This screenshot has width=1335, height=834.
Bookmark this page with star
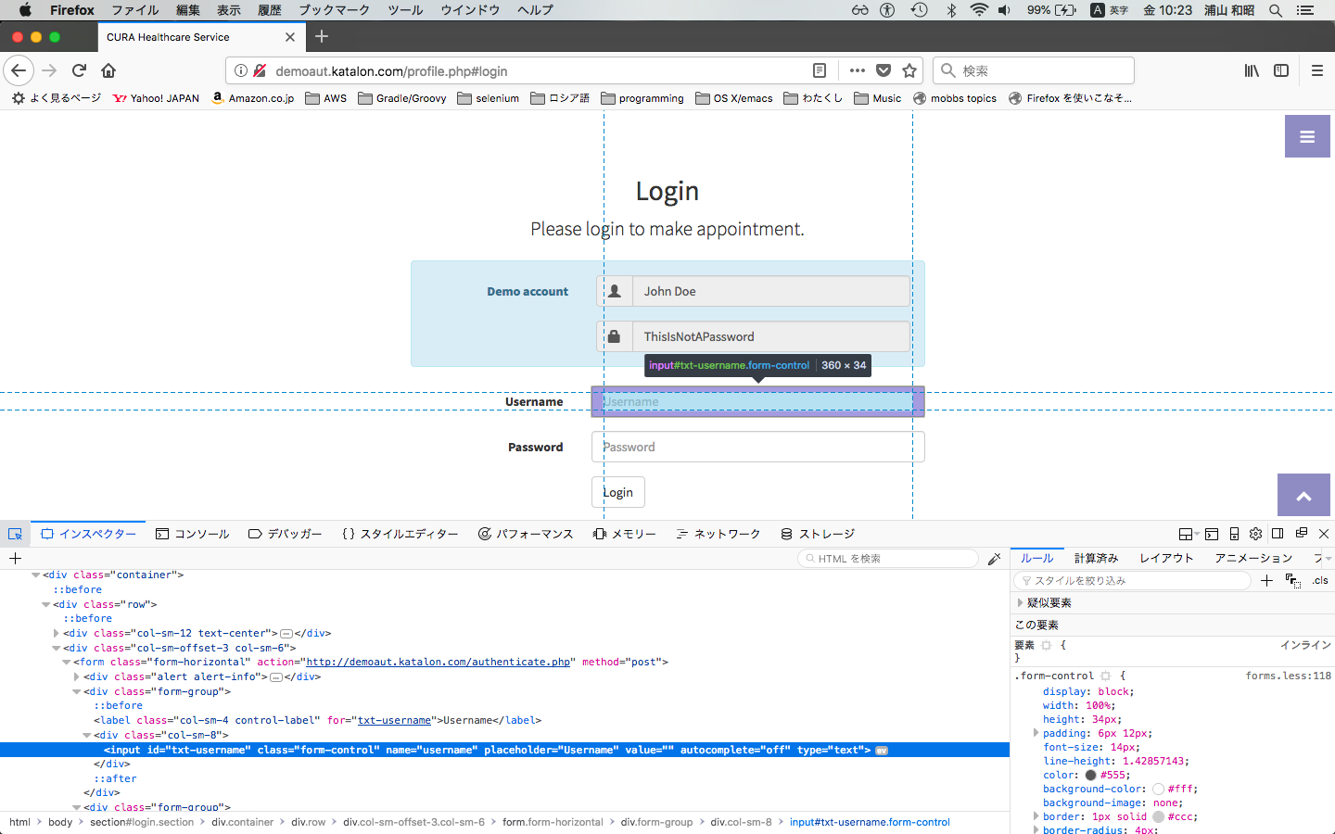[909, 70]
